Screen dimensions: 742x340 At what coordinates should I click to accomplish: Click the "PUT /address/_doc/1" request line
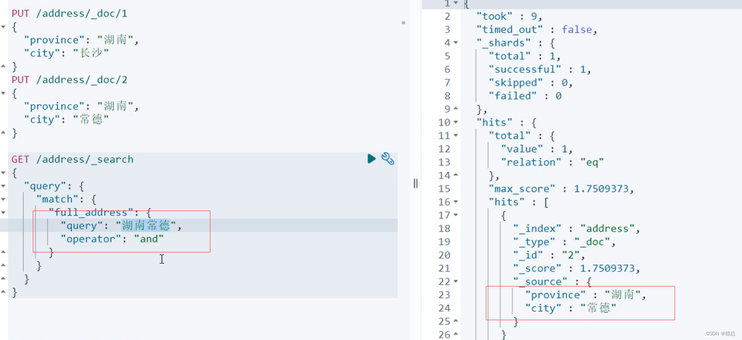70,13
